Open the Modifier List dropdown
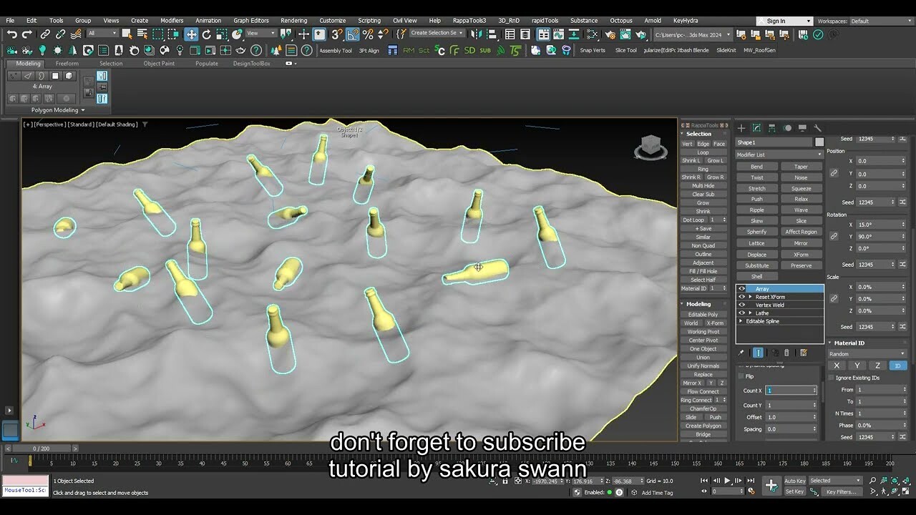The image size is (916, 515). (x=776, y=154)
